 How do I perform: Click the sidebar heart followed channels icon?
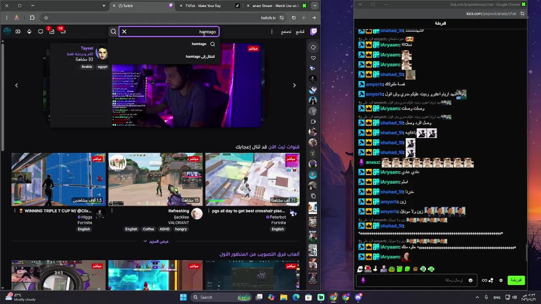tap(313, 58)
